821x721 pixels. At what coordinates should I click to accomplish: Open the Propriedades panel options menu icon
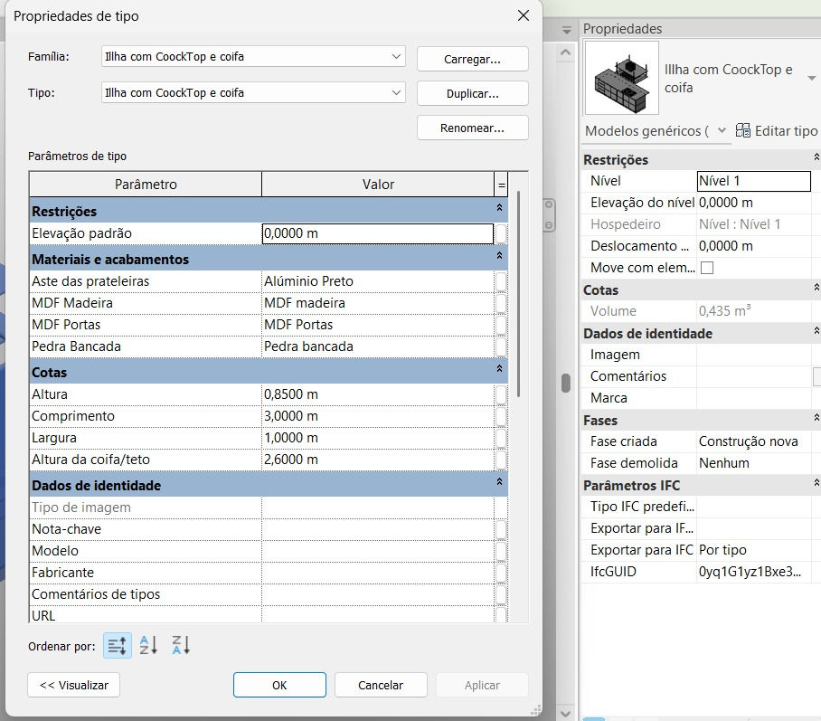pyautogui.click(x=567, y=30)
